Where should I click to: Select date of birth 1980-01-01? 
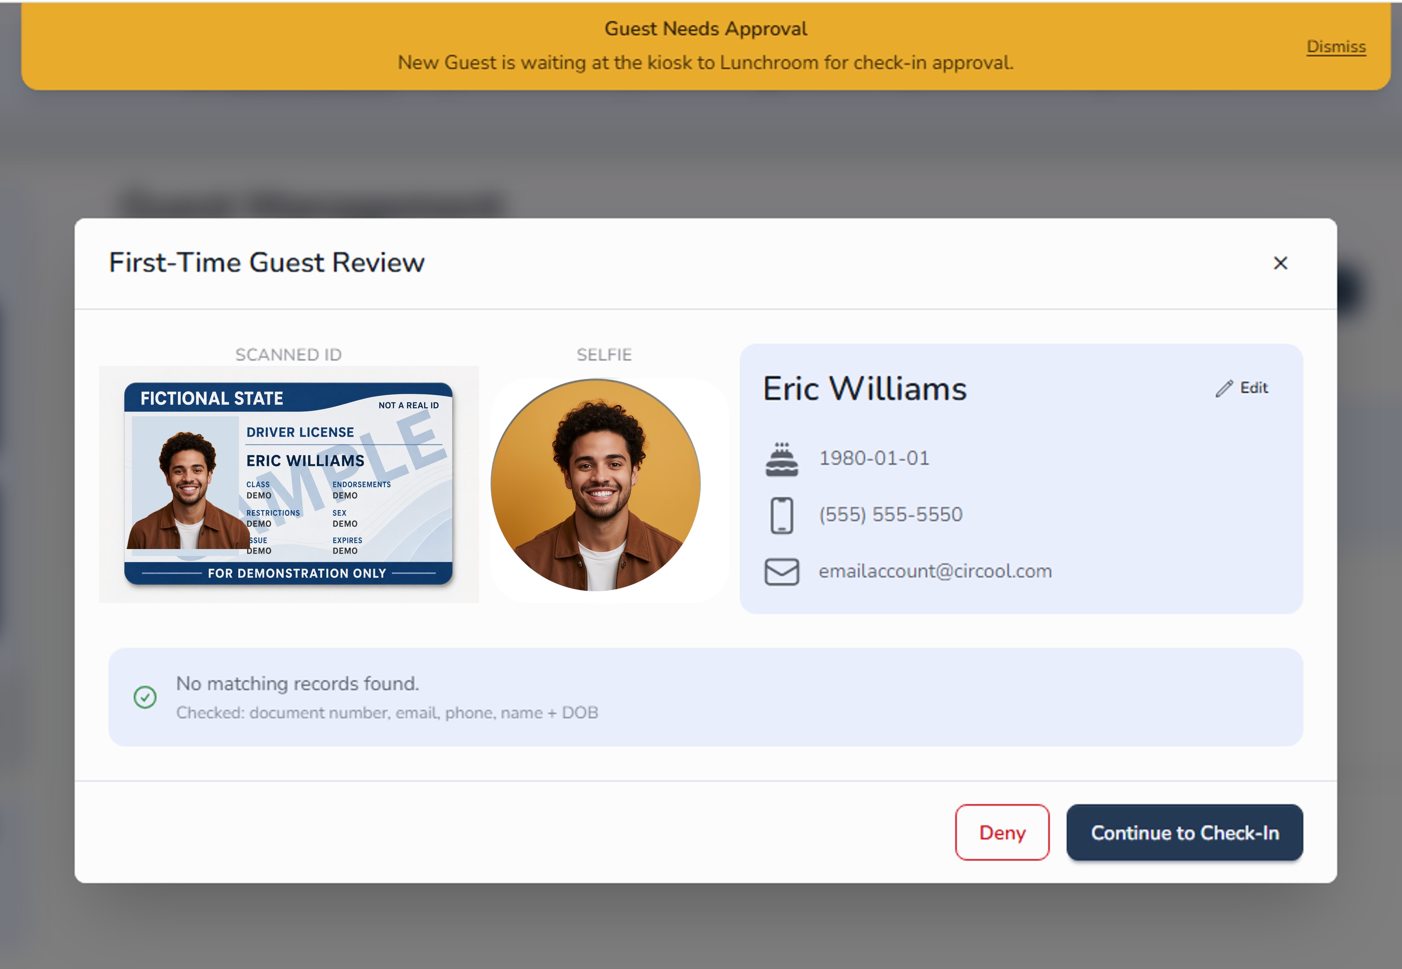coord(874,458)
